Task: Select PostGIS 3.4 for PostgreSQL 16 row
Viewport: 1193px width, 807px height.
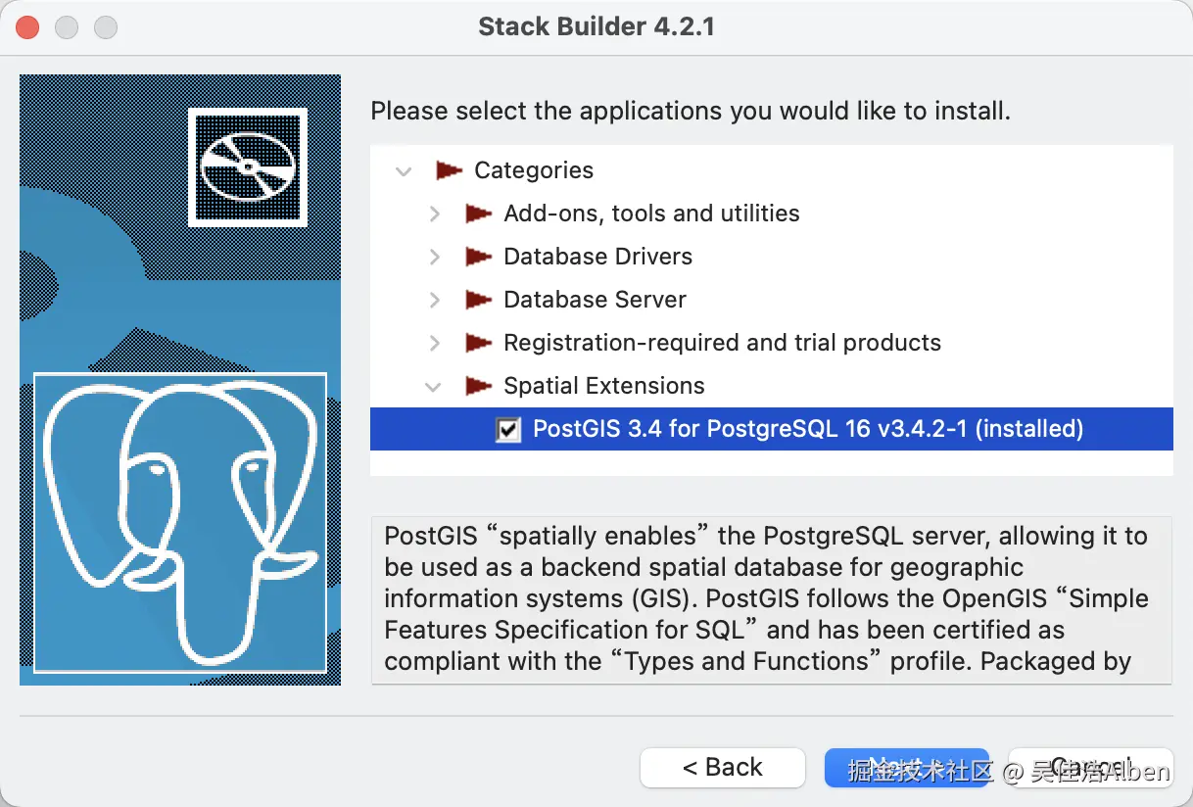Action: 772,429
